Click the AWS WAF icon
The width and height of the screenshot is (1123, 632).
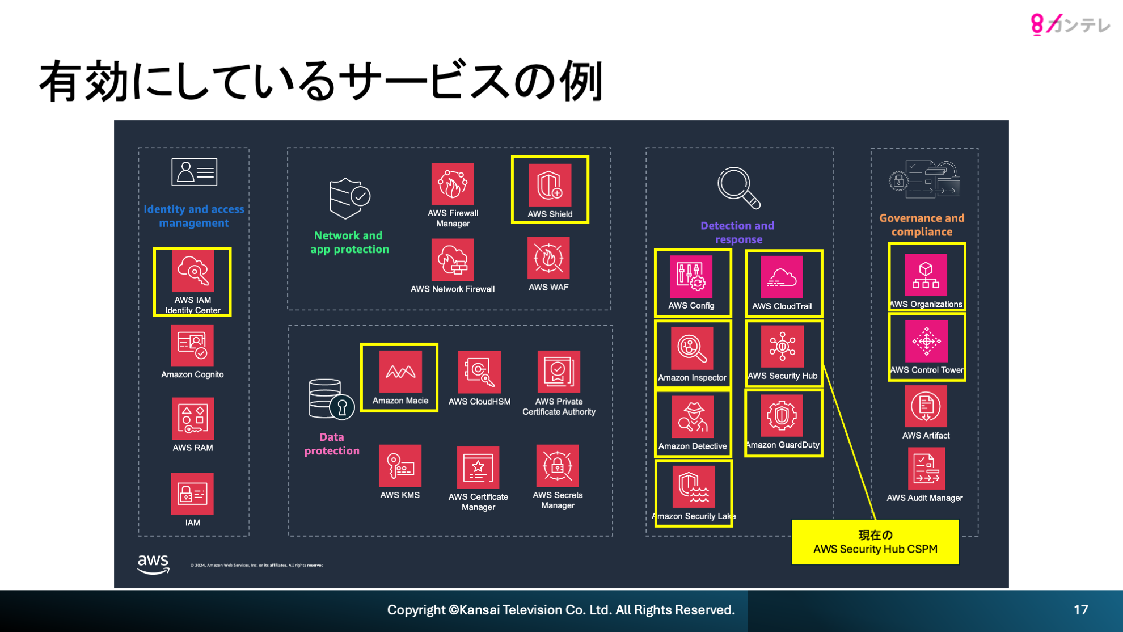coord(548,258)
